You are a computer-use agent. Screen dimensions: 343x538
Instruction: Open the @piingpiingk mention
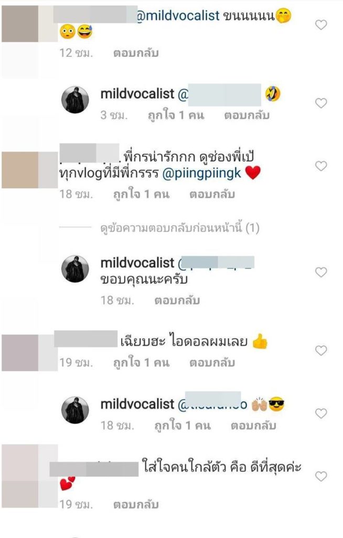click(x=201, y=173)
